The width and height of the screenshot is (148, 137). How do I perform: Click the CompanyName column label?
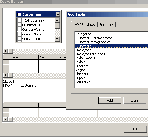(33, 30)
